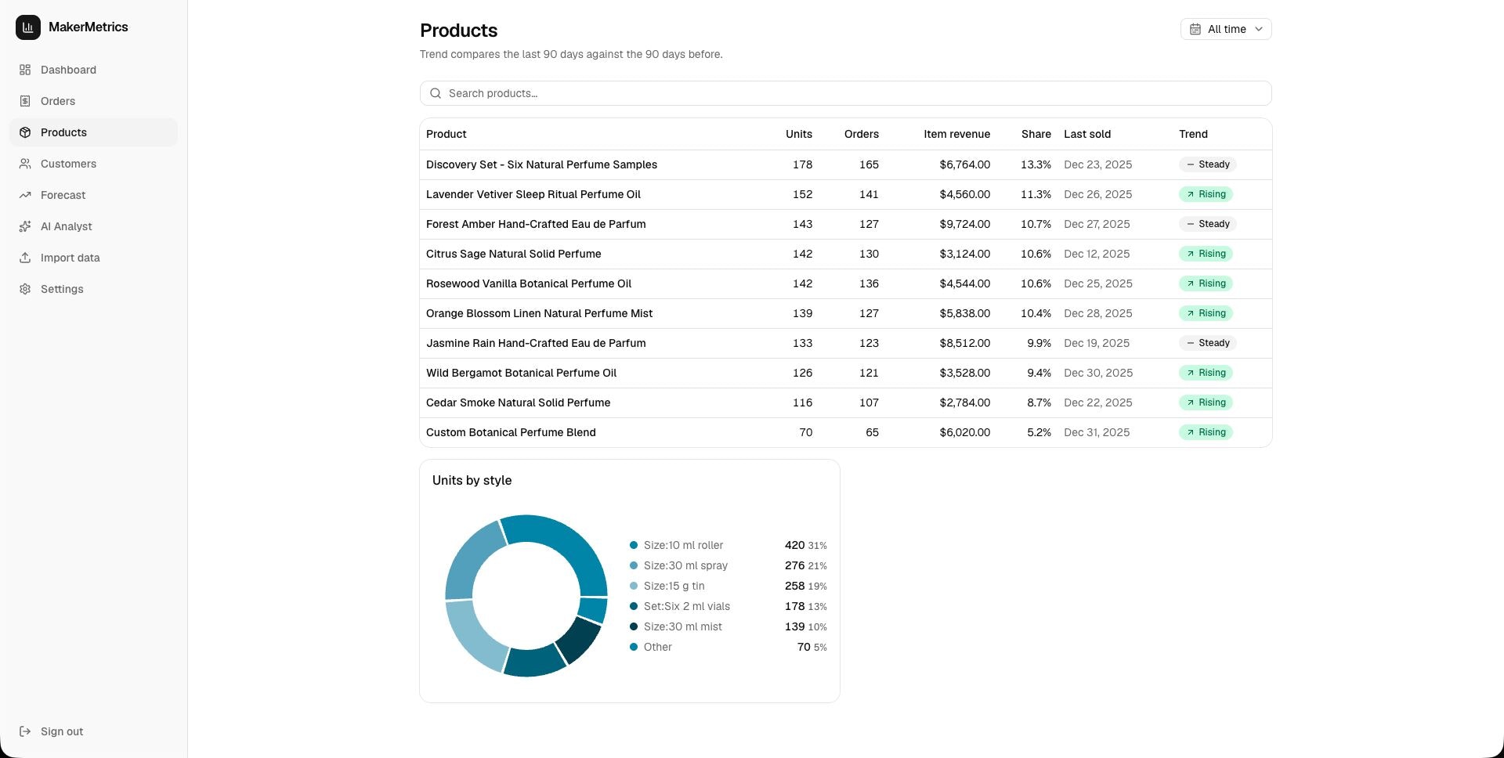
Task: Click Rising badge for Citrus Sage row
Action: click(x=1206, y=254)
